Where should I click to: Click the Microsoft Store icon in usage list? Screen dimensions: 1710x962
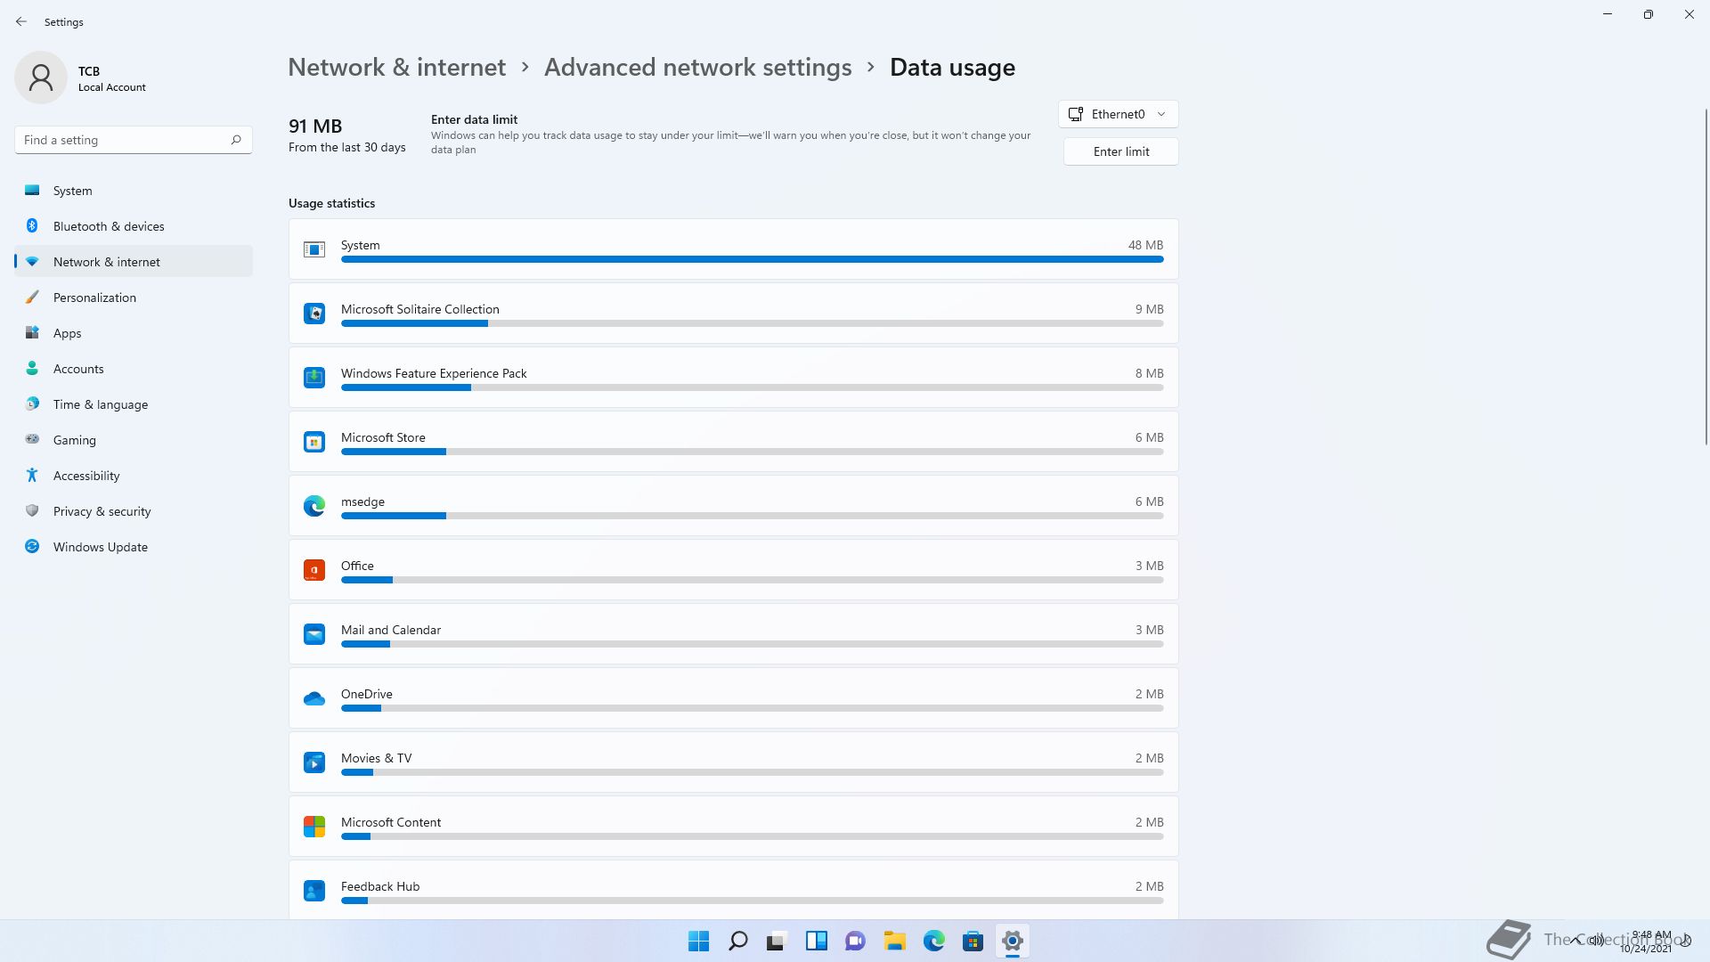click(314, 442)
